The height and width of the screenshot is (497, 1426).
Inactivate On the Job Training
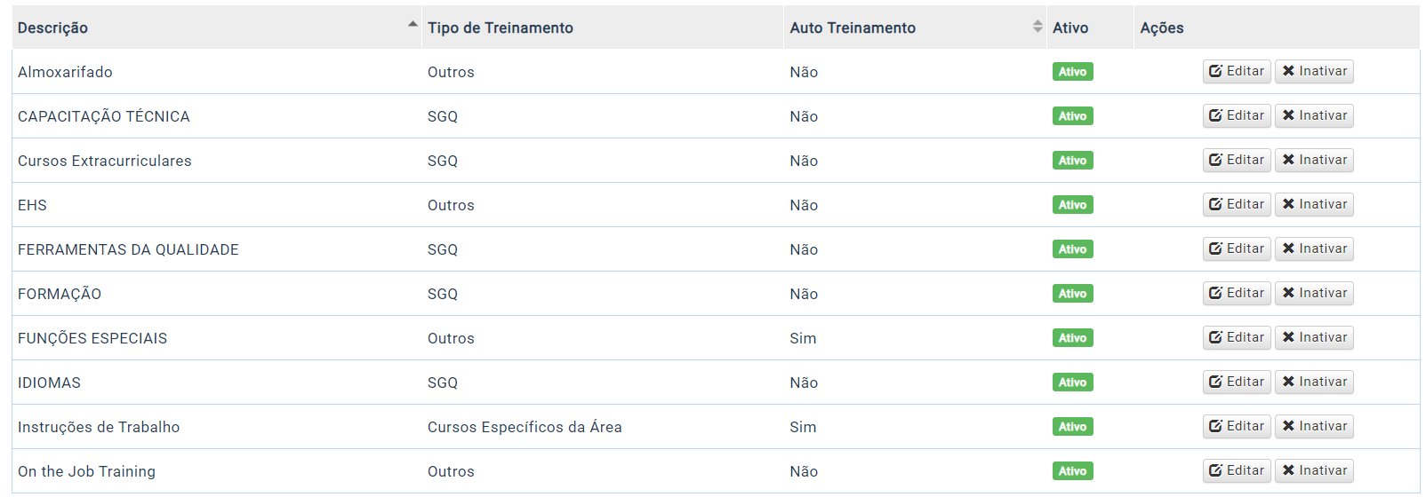[1314, 470]
